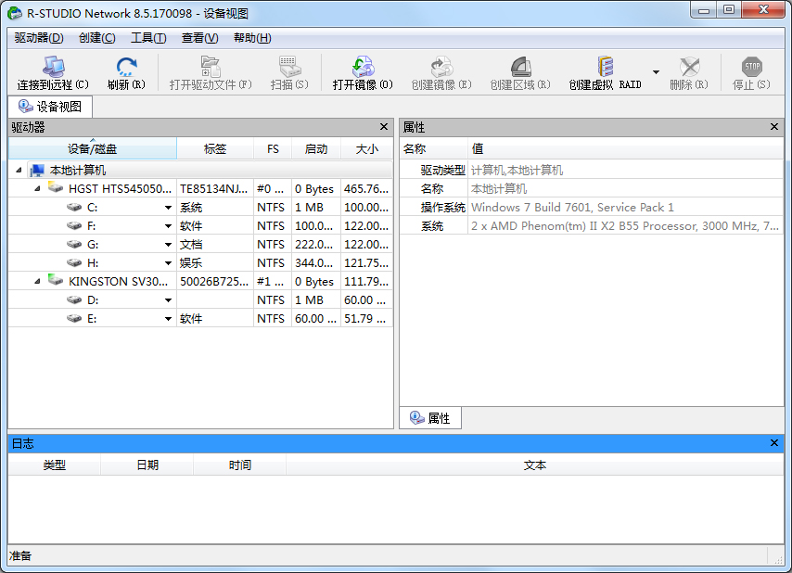Image resolution: width=792 pixels, height=573 pixels.
Task: Click the F: partition drive icon
Action: (74, 225)
